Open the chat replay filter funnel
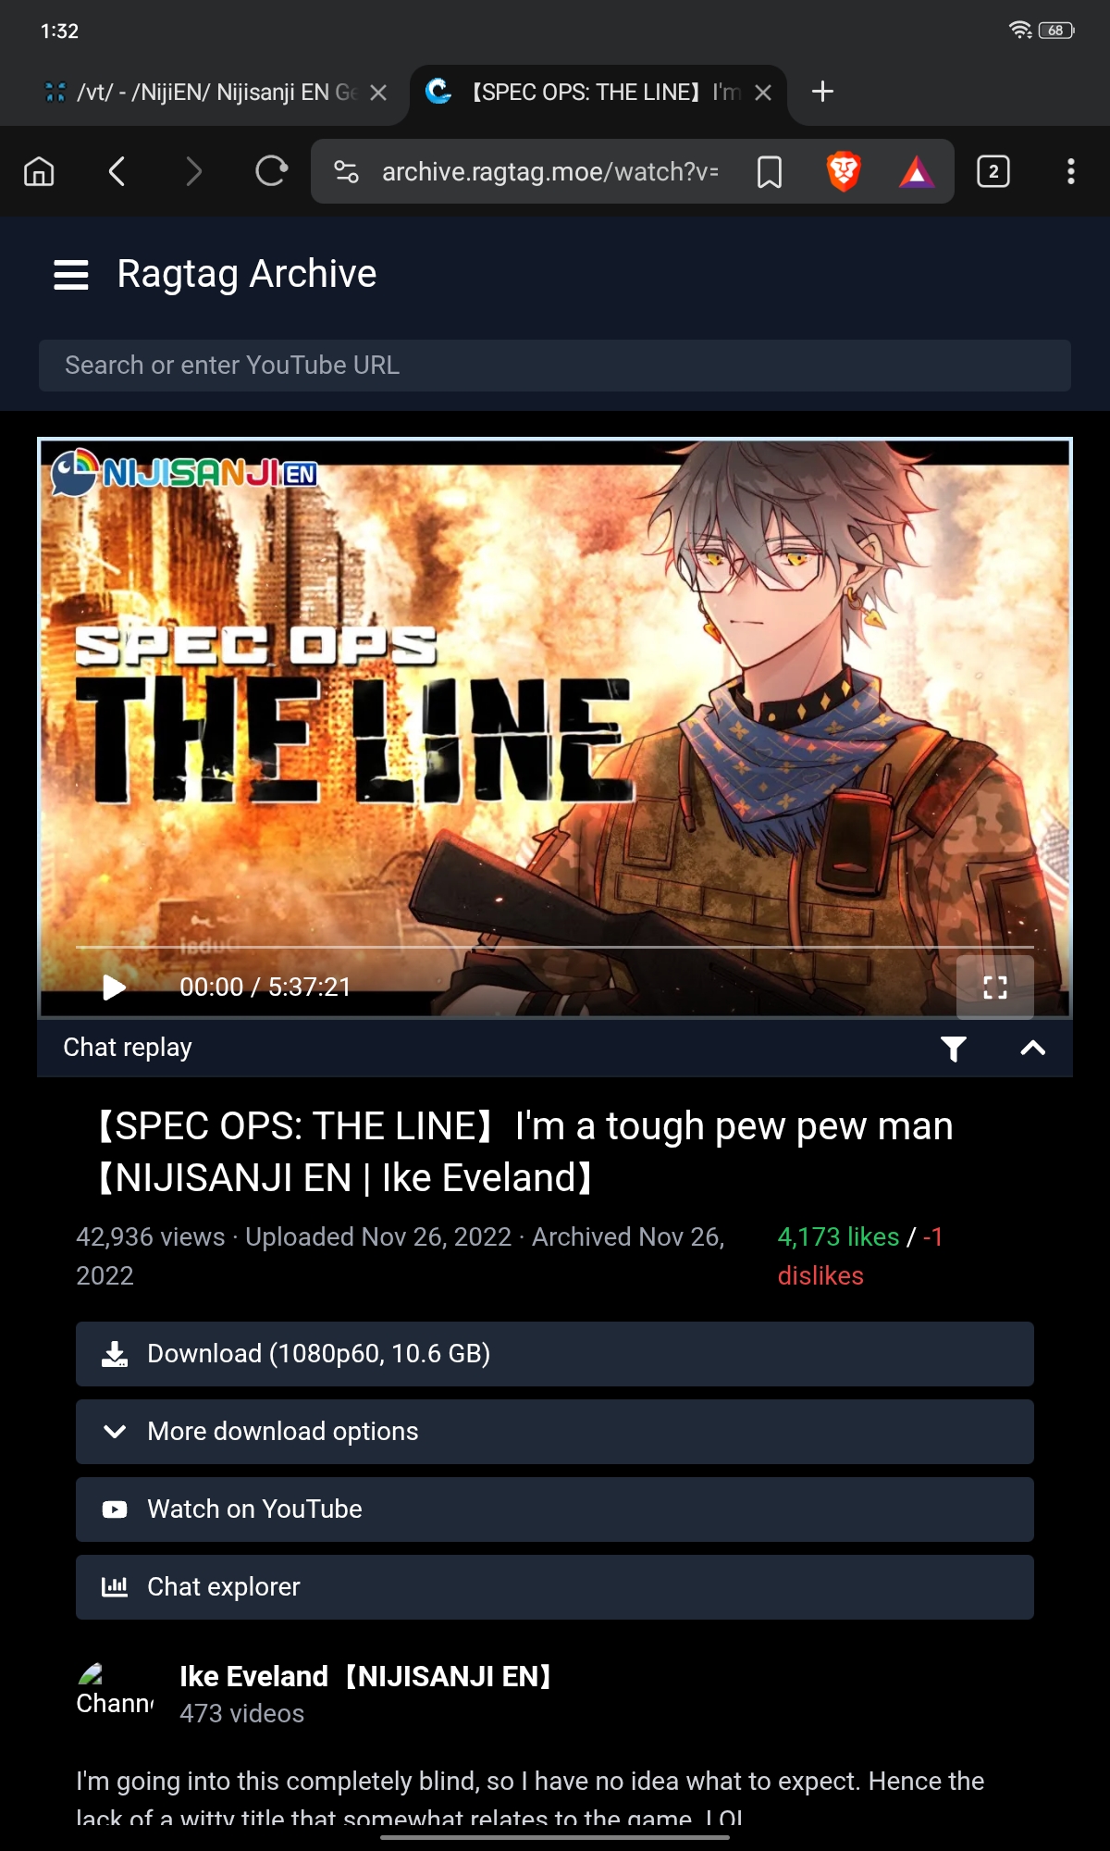 954,1049
